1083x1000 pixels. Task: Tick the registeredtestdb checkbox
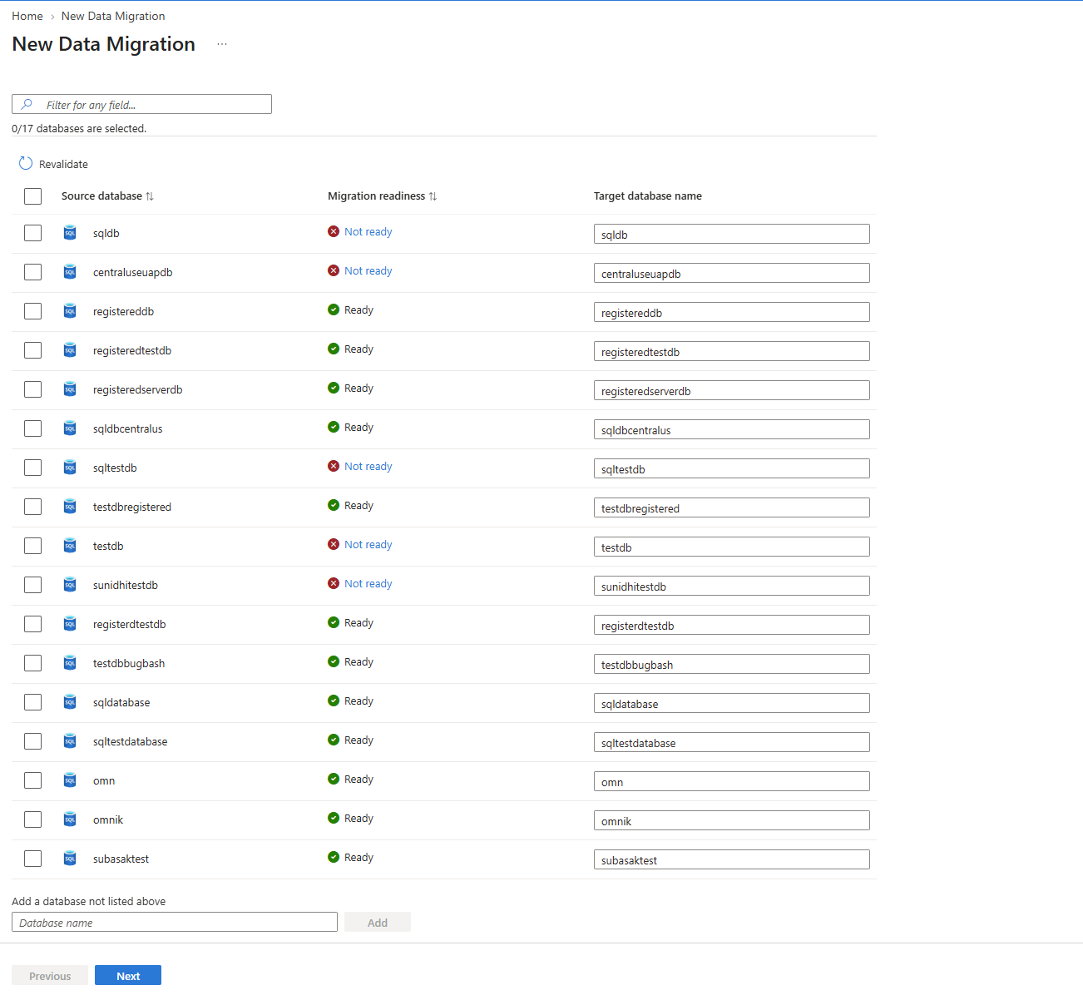(32, 350)
